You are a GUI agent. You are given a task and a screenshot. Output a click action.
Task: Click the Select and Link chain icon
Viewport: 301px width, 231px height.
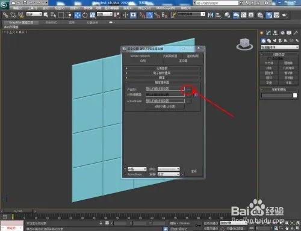(x=5, y=15)
